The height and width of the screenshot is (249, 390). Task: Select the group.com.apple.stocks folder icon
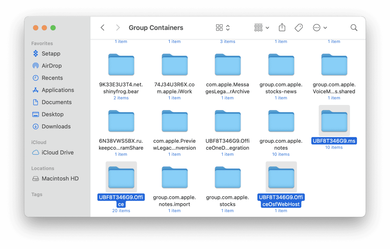pos(228,177)
